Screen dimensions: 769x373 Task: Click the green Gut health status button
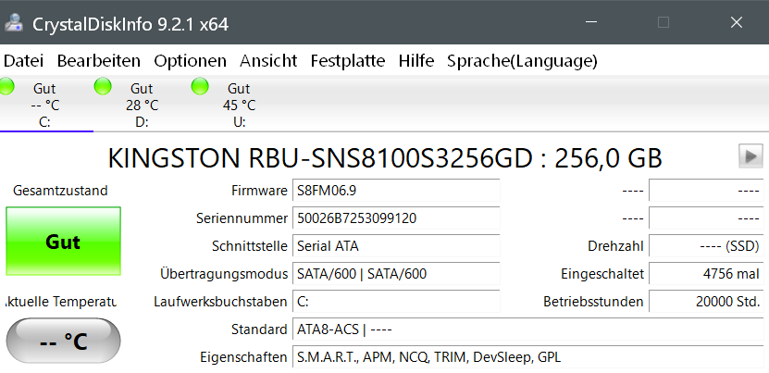pos(63,242)
